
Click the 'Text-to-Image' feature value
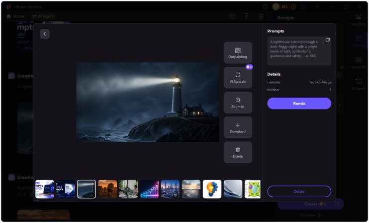click(320, 82)
